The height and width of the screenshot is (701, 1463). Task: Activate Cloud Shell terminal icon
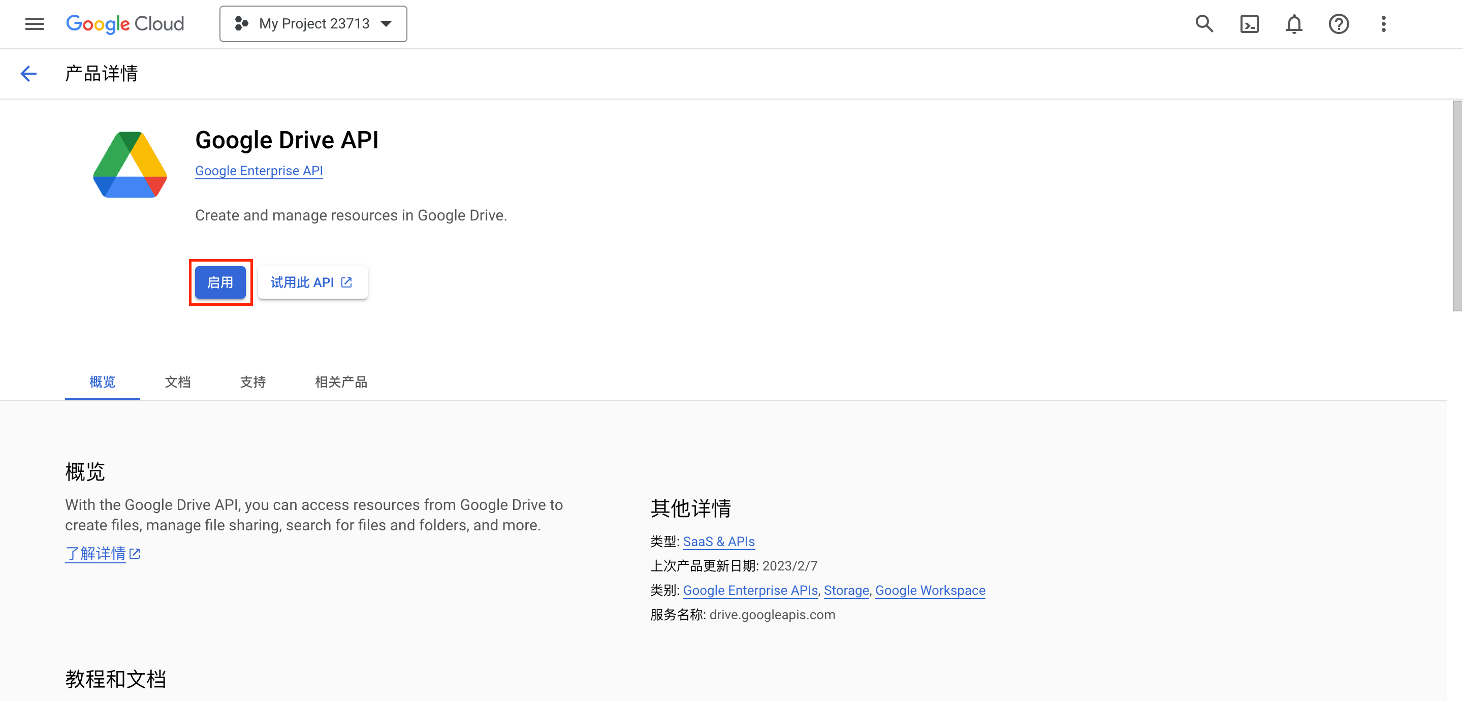click(1250, 24)
